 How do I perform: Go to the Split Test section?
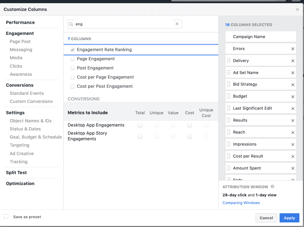pos(16,173)
